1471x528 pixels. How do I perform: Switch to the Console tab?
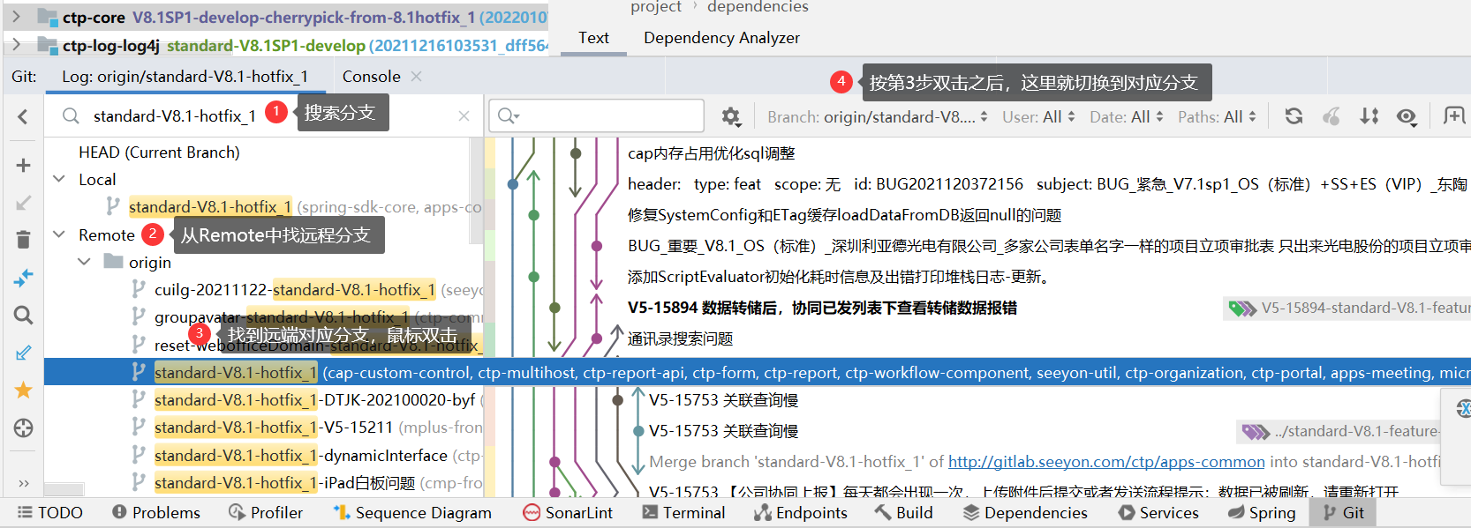coord(371,77)
